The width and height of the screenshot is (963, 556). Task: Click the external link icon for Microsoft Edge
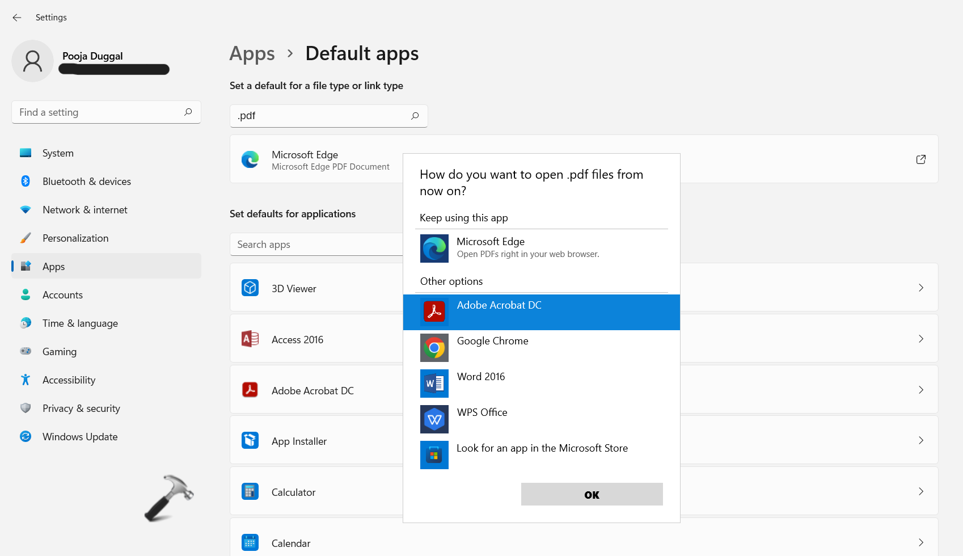point(920,159)
